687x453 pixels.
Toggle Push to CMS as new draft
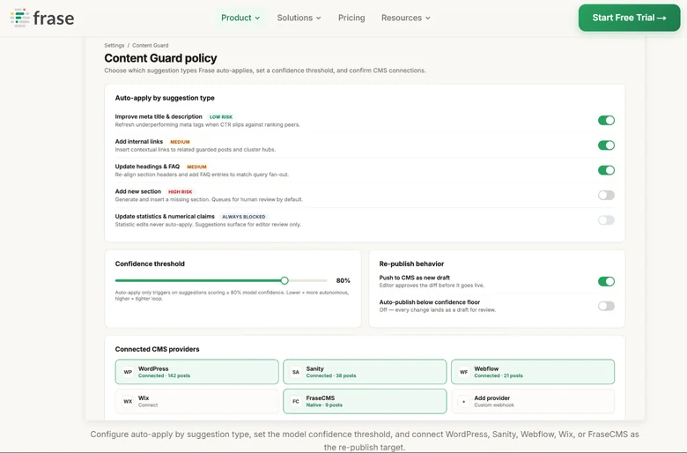(606, 281)
